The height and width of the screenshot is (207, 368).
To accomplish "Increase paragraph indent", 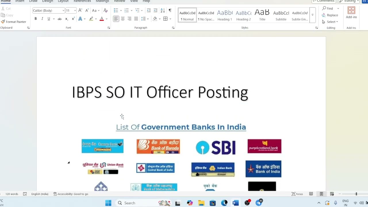I will click(156, 10).
